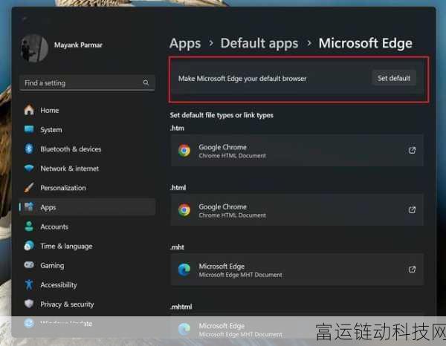Go to Apps breadcrumb

[185, 44]
